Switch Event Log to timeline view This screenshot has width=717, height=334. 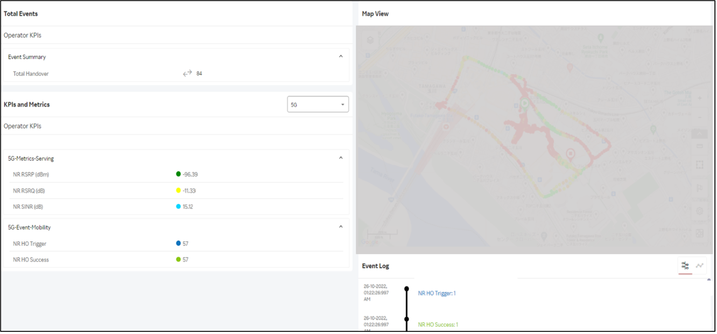[x=685, y=266]
